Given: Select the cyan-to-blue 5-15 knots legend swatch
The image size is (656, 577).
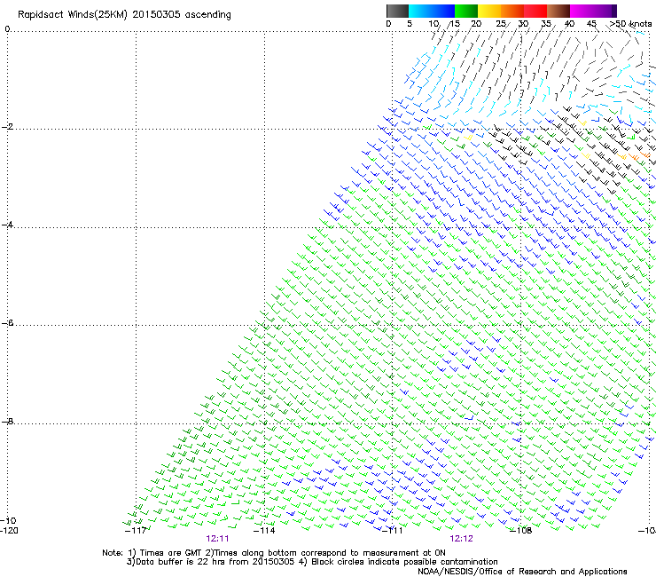Looking at the screenshot, I should [432, 11].
